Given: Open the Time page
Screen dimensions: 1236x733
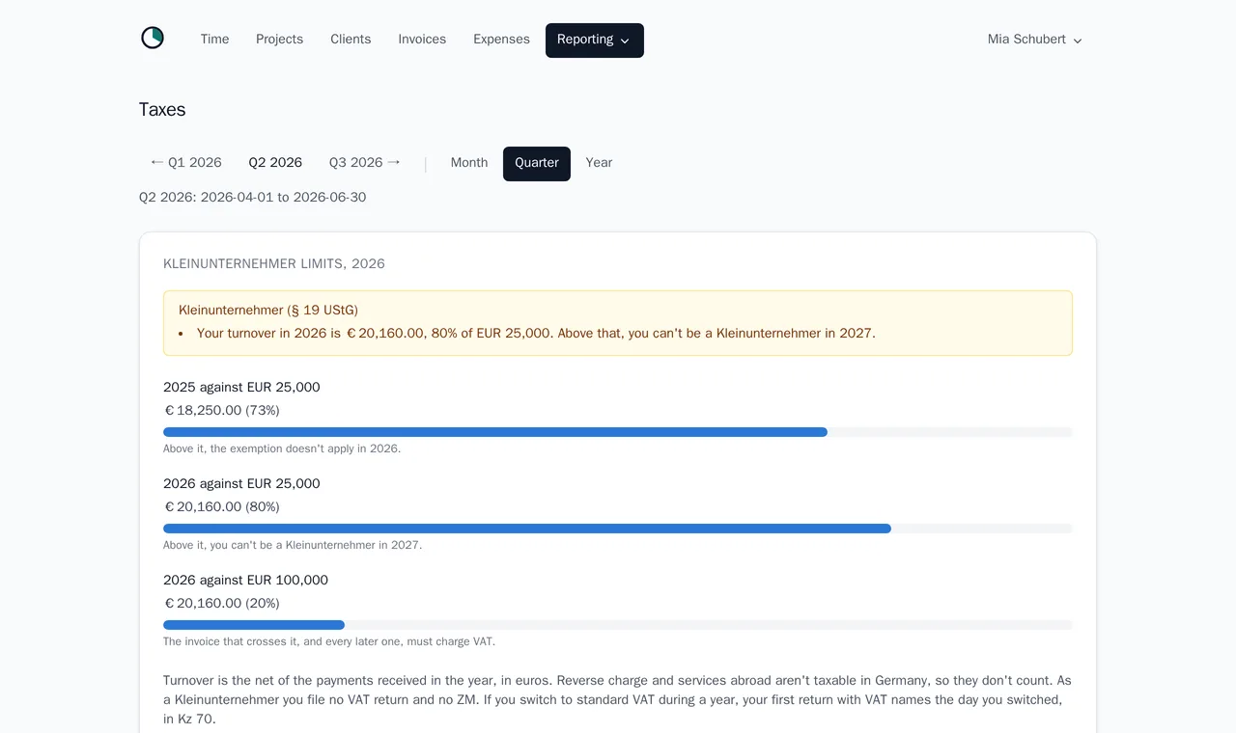Looking at the screenshot, I should point(214,40).
